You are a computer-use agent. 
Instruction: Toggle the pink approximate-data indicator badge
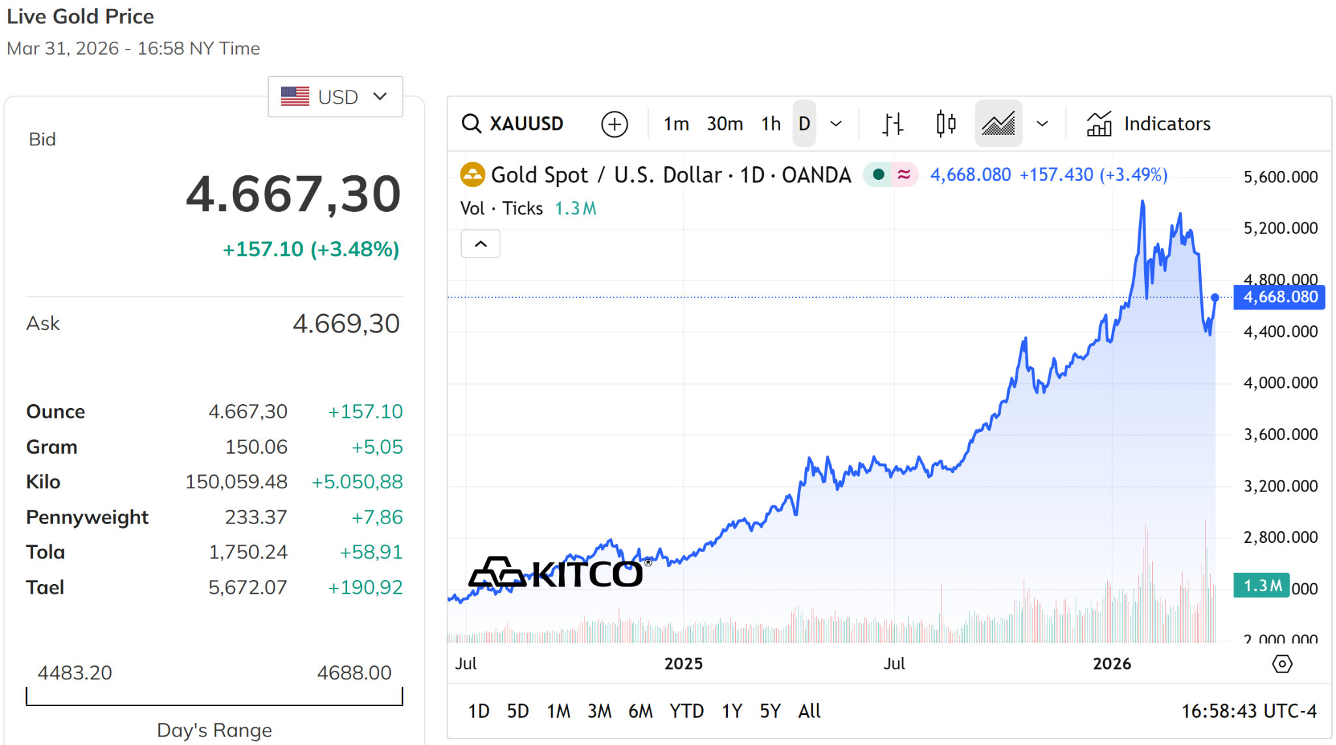click(903, 175)
